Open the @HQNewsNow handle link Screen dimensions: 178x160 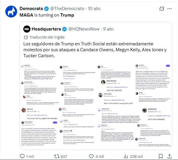(x=84, y=29)
